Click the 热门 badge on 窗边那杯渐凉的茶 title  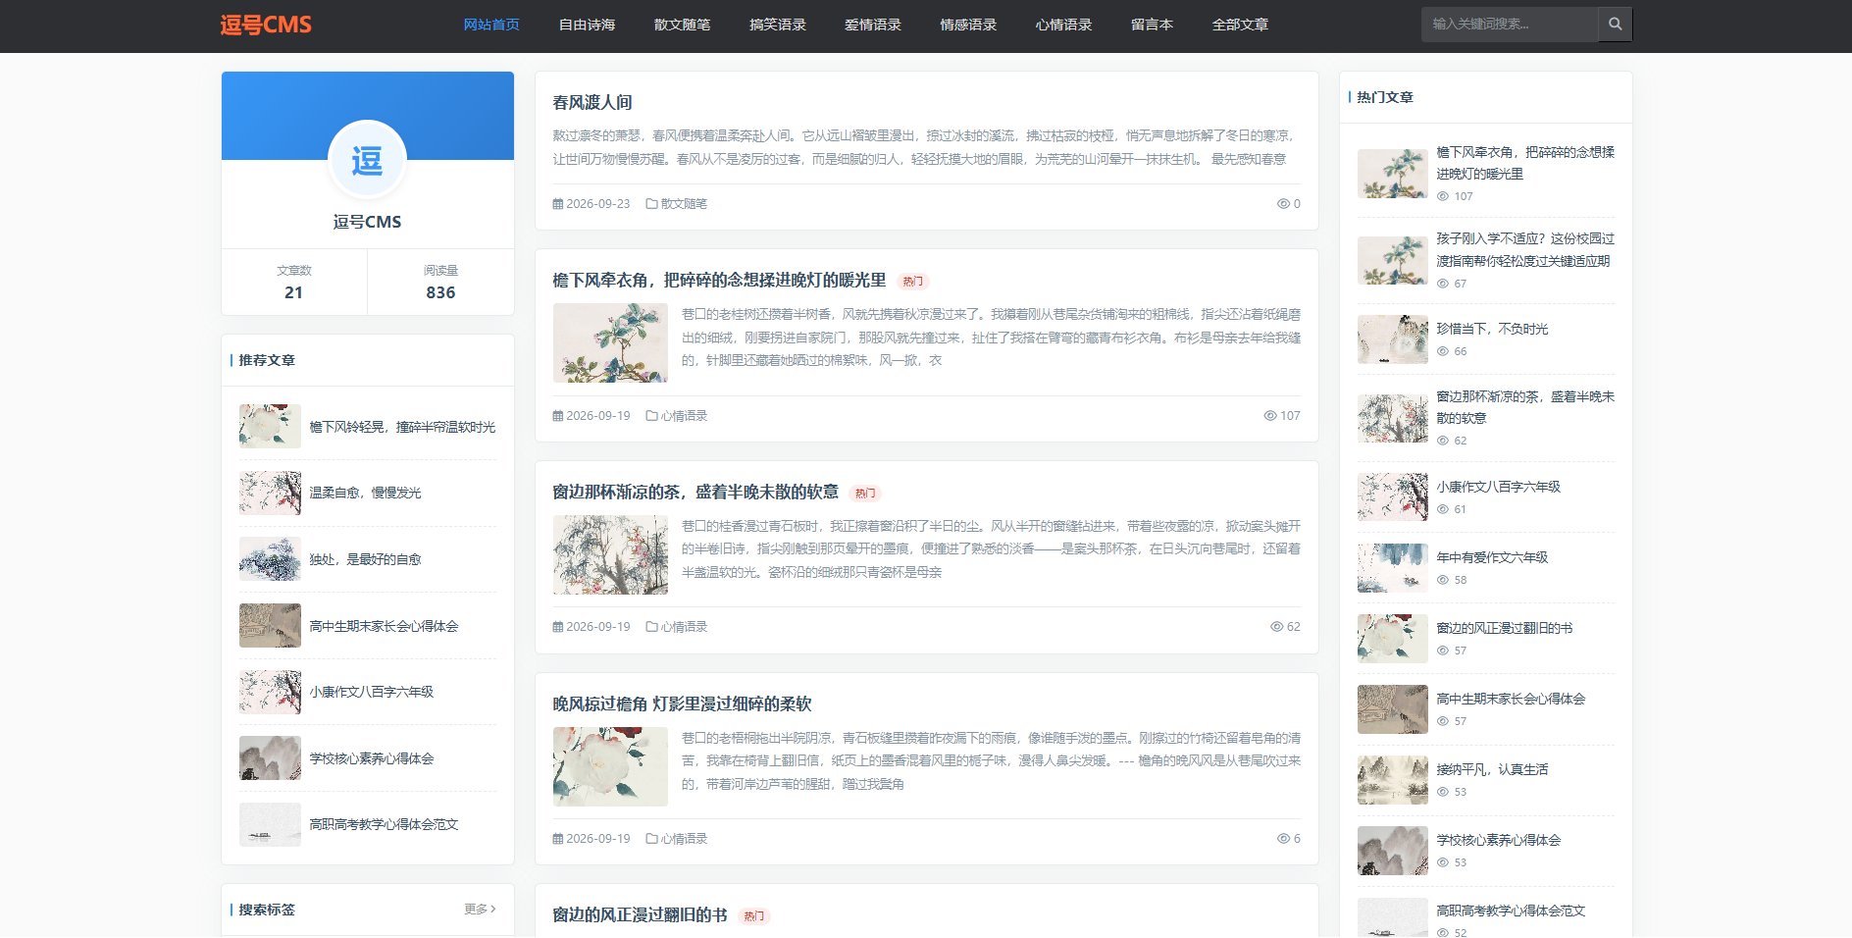coord(864,494)
